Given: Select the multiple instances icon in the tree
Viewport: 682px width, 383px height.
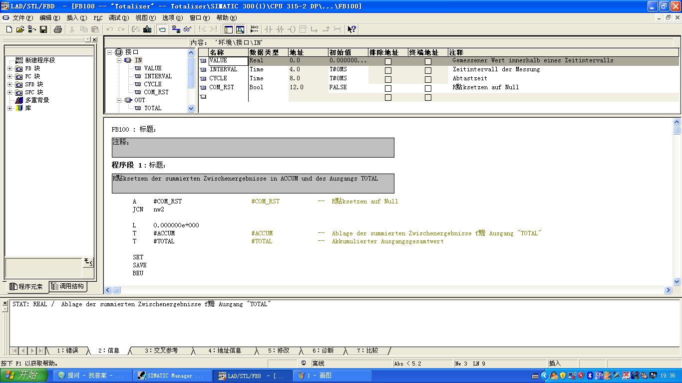Looking at the screenshot, I should pyautogui.click(x=19, y=100).
